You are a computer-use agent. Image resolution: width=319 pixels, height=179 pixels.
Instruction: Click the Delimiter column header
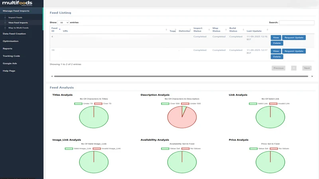coord(184,31)
